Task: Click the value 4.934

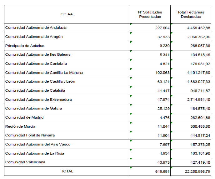Action: click(x=165, y=153)
